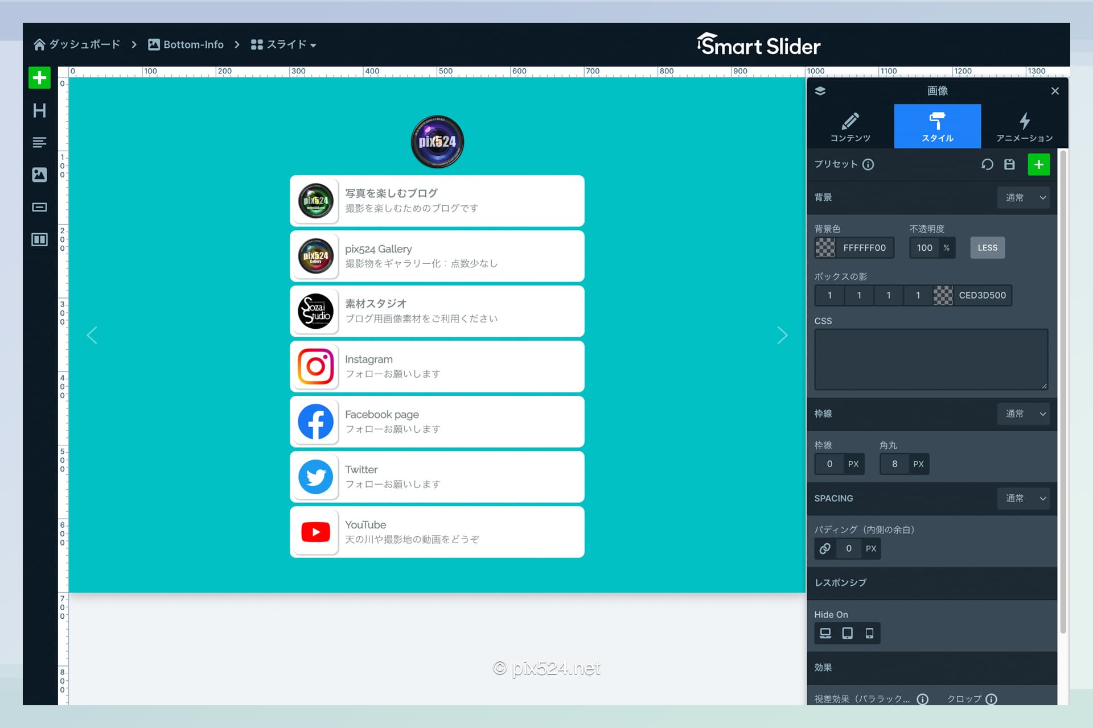Select the Text layer tool
The image size is (1093, 728).
click(39, 142)
